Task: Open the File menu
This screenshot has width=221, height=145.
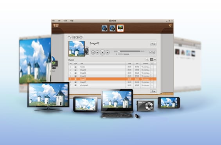Action: tap(54, 21)
